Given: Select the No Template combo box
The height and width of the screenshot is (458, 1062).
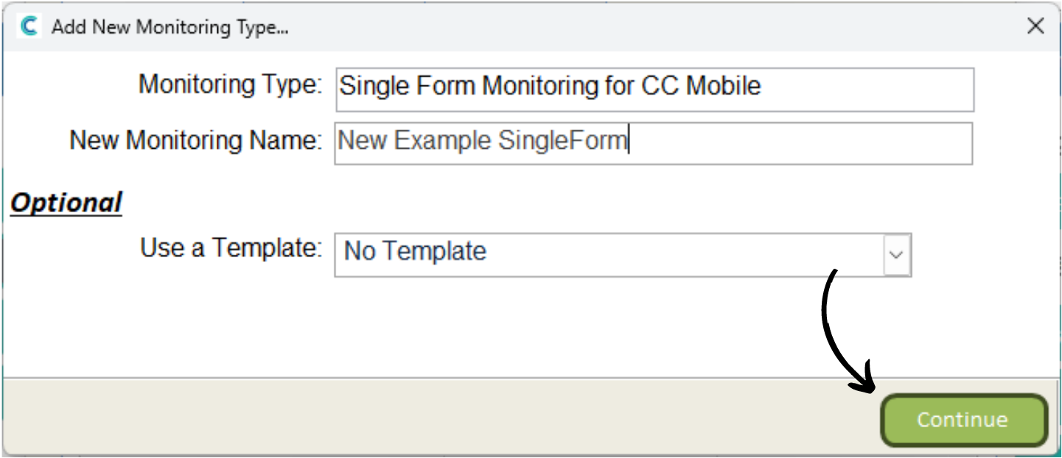Looking at the screenshot, I should [x=623, y=255].
